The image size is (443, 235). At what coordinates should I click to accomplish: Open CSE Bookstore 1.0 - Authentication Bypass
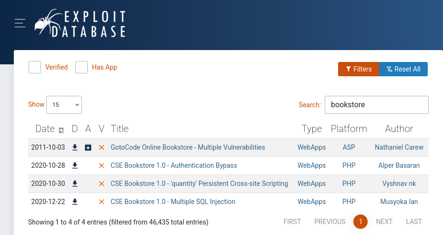pyautogui.click(x=174, y=165)
